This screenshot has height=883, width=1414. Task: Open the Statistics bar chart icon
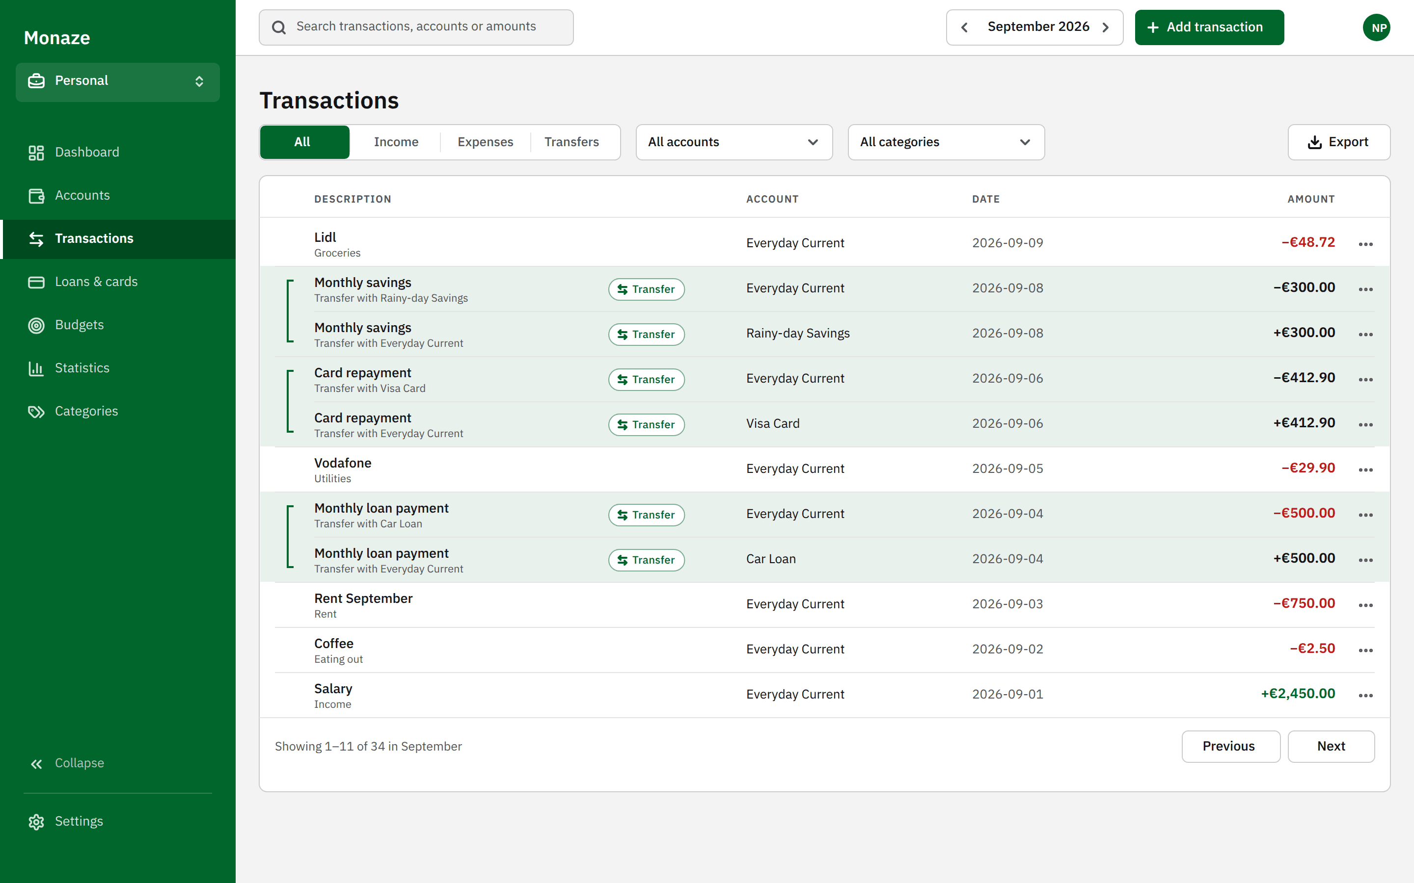[x=36, y=368]
